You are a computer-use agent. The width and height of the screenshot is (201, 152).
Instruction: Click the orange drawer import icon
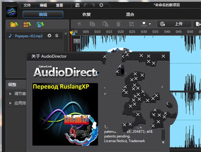(27, 24)
